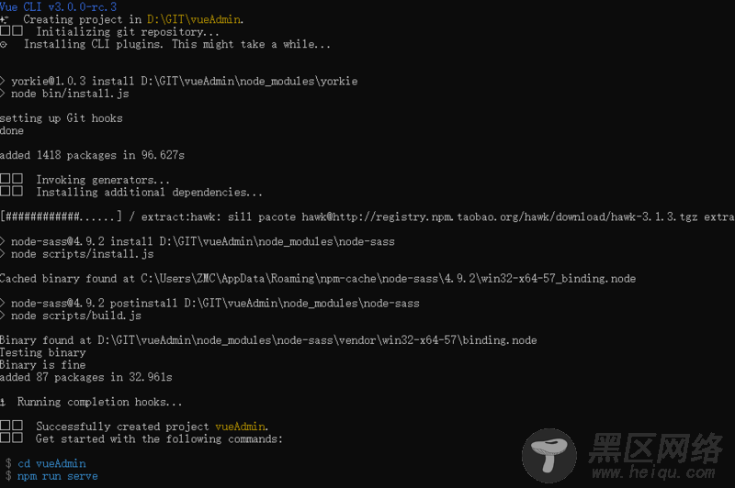Click the 'npm run serve' command
This screenshot has height=488, width=735.
click(x=58, y=476)
